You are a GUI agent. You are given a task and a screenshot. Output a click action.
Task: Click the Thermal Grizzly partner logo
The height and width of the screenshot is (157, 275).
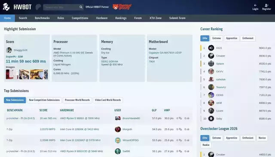pyautogui.click(x=122, y=7)
